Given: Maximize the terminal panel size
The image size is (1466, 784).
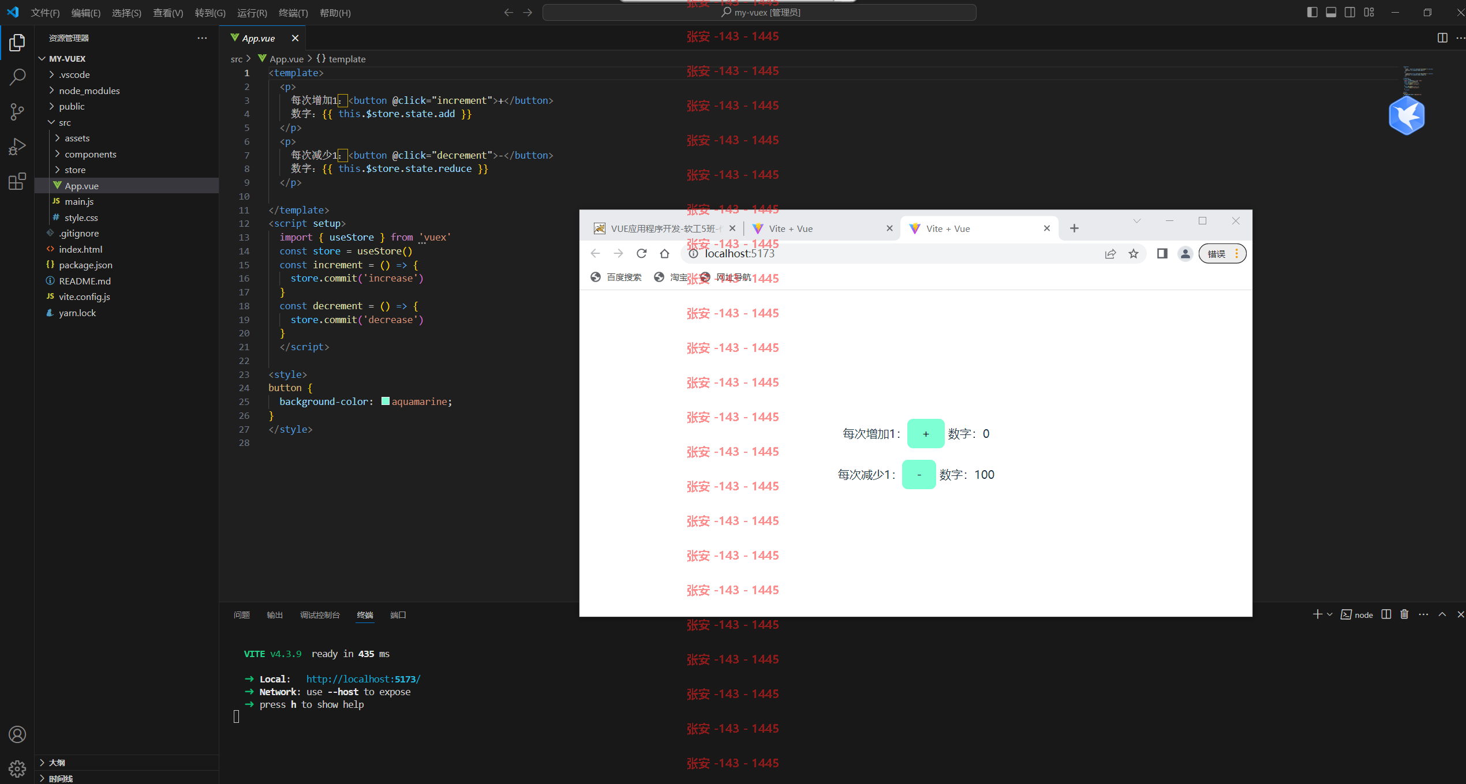Looking at the screenshot, I should (x=1442, y=614).
